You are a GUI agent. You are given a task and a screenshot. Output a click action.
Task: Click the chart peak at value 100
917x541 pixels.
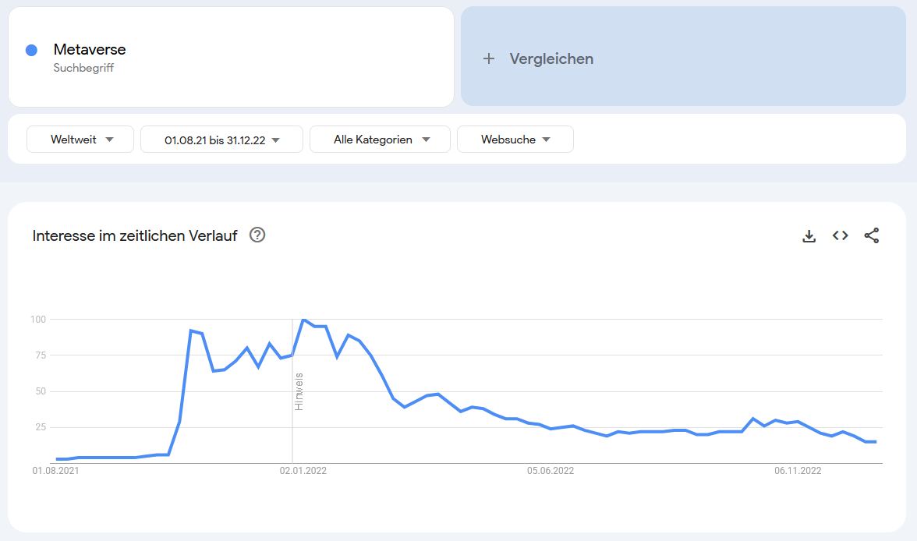(304, 319)
